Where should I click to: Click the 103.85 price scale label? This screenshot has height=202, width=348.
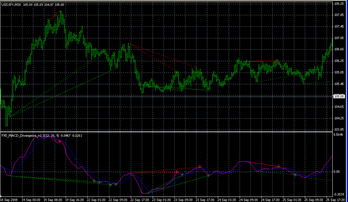tap(339, 130)
